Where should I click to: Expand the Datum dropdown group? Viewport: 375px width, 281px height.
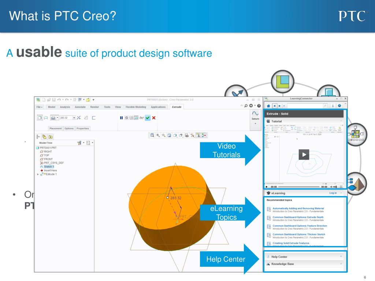pyautogui.click(x=255, y=124)
